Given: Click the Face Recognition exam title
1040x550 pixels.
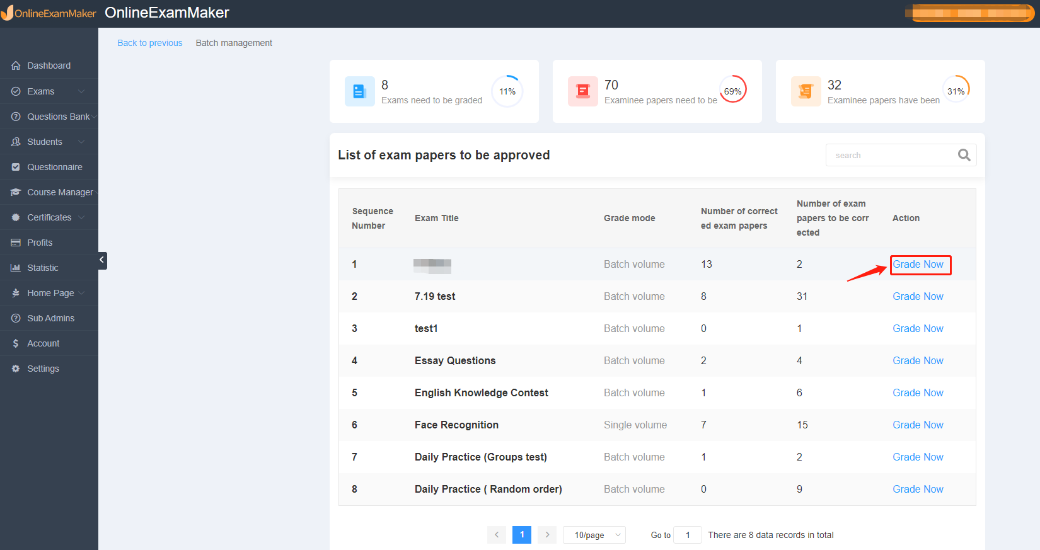Looking at the screenshot, I should tap(456, 425).
